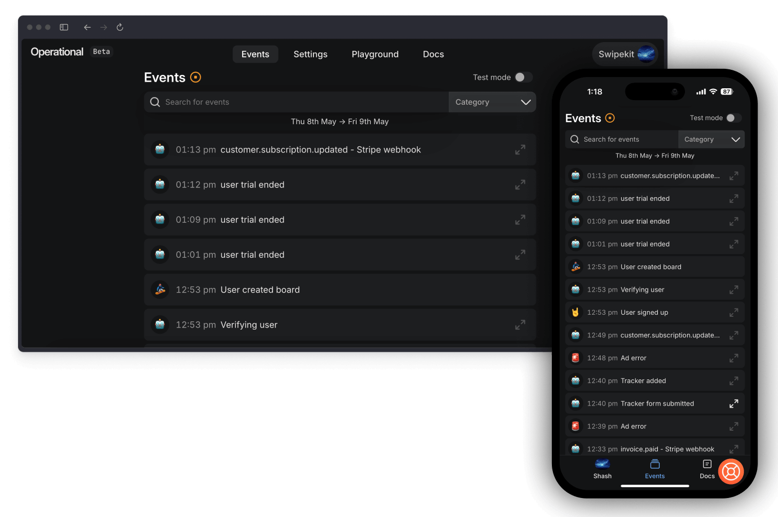Screen dimensions: 778x517
Task: Click robot icon of desktop 01:13 pm event
Action: click(x=160, y=149)
